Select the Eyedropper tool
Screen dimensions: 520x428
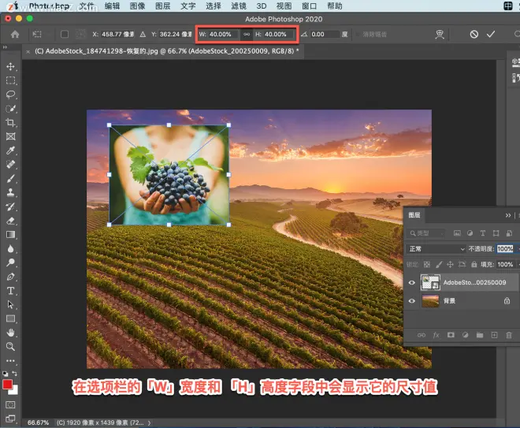click(x=10, y=151)
